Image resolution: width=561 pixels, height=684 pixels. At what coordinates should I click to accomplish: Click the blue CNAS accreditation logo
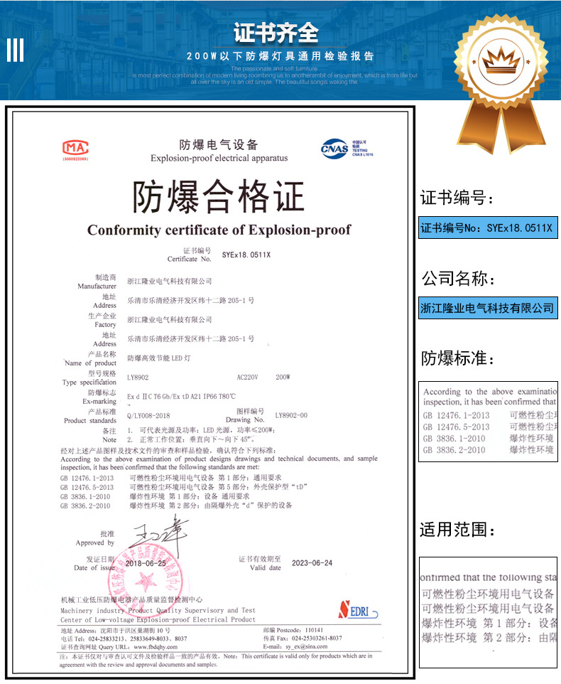pos(347,149)
